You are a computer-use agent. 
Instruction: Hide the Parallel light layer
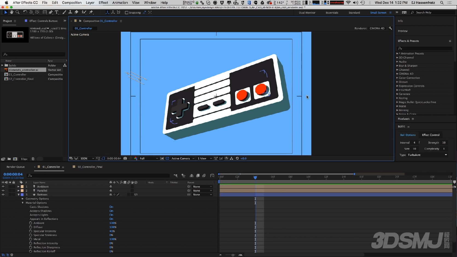point(3,191)
